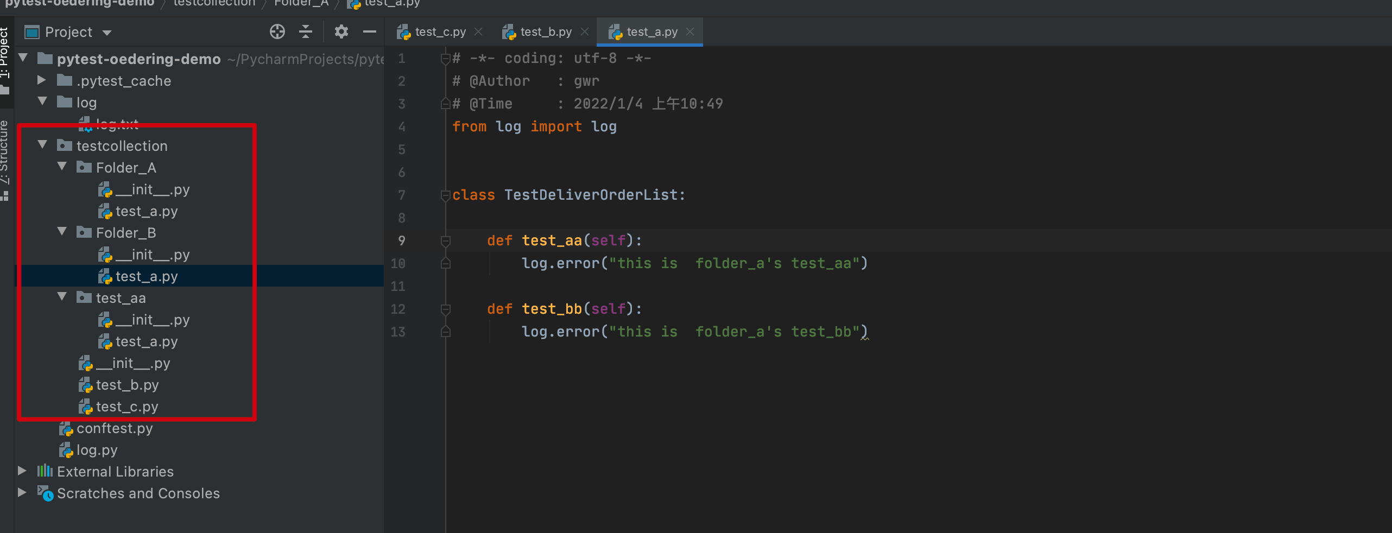Click fold end marker at line 13
Image resolution: width=1392 pixels, height=533 pixels.
pyautogui.click(x=446, y=332)
